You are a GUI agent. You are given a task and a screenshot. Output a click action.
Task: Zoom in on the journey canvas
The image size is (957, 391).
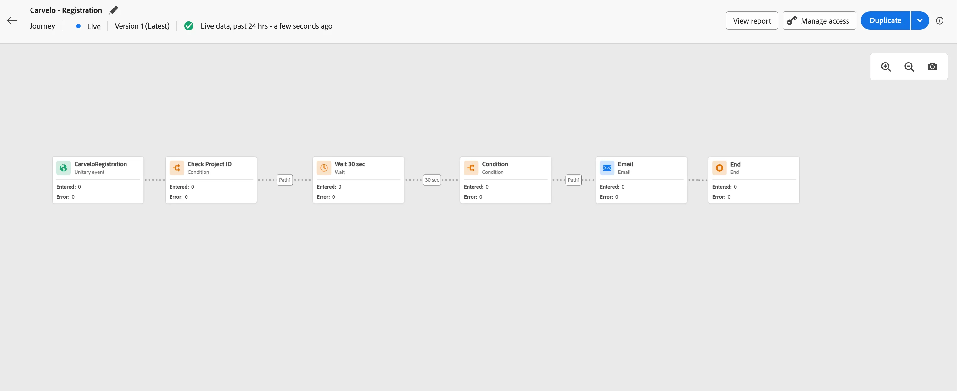(x=886, y=67)
